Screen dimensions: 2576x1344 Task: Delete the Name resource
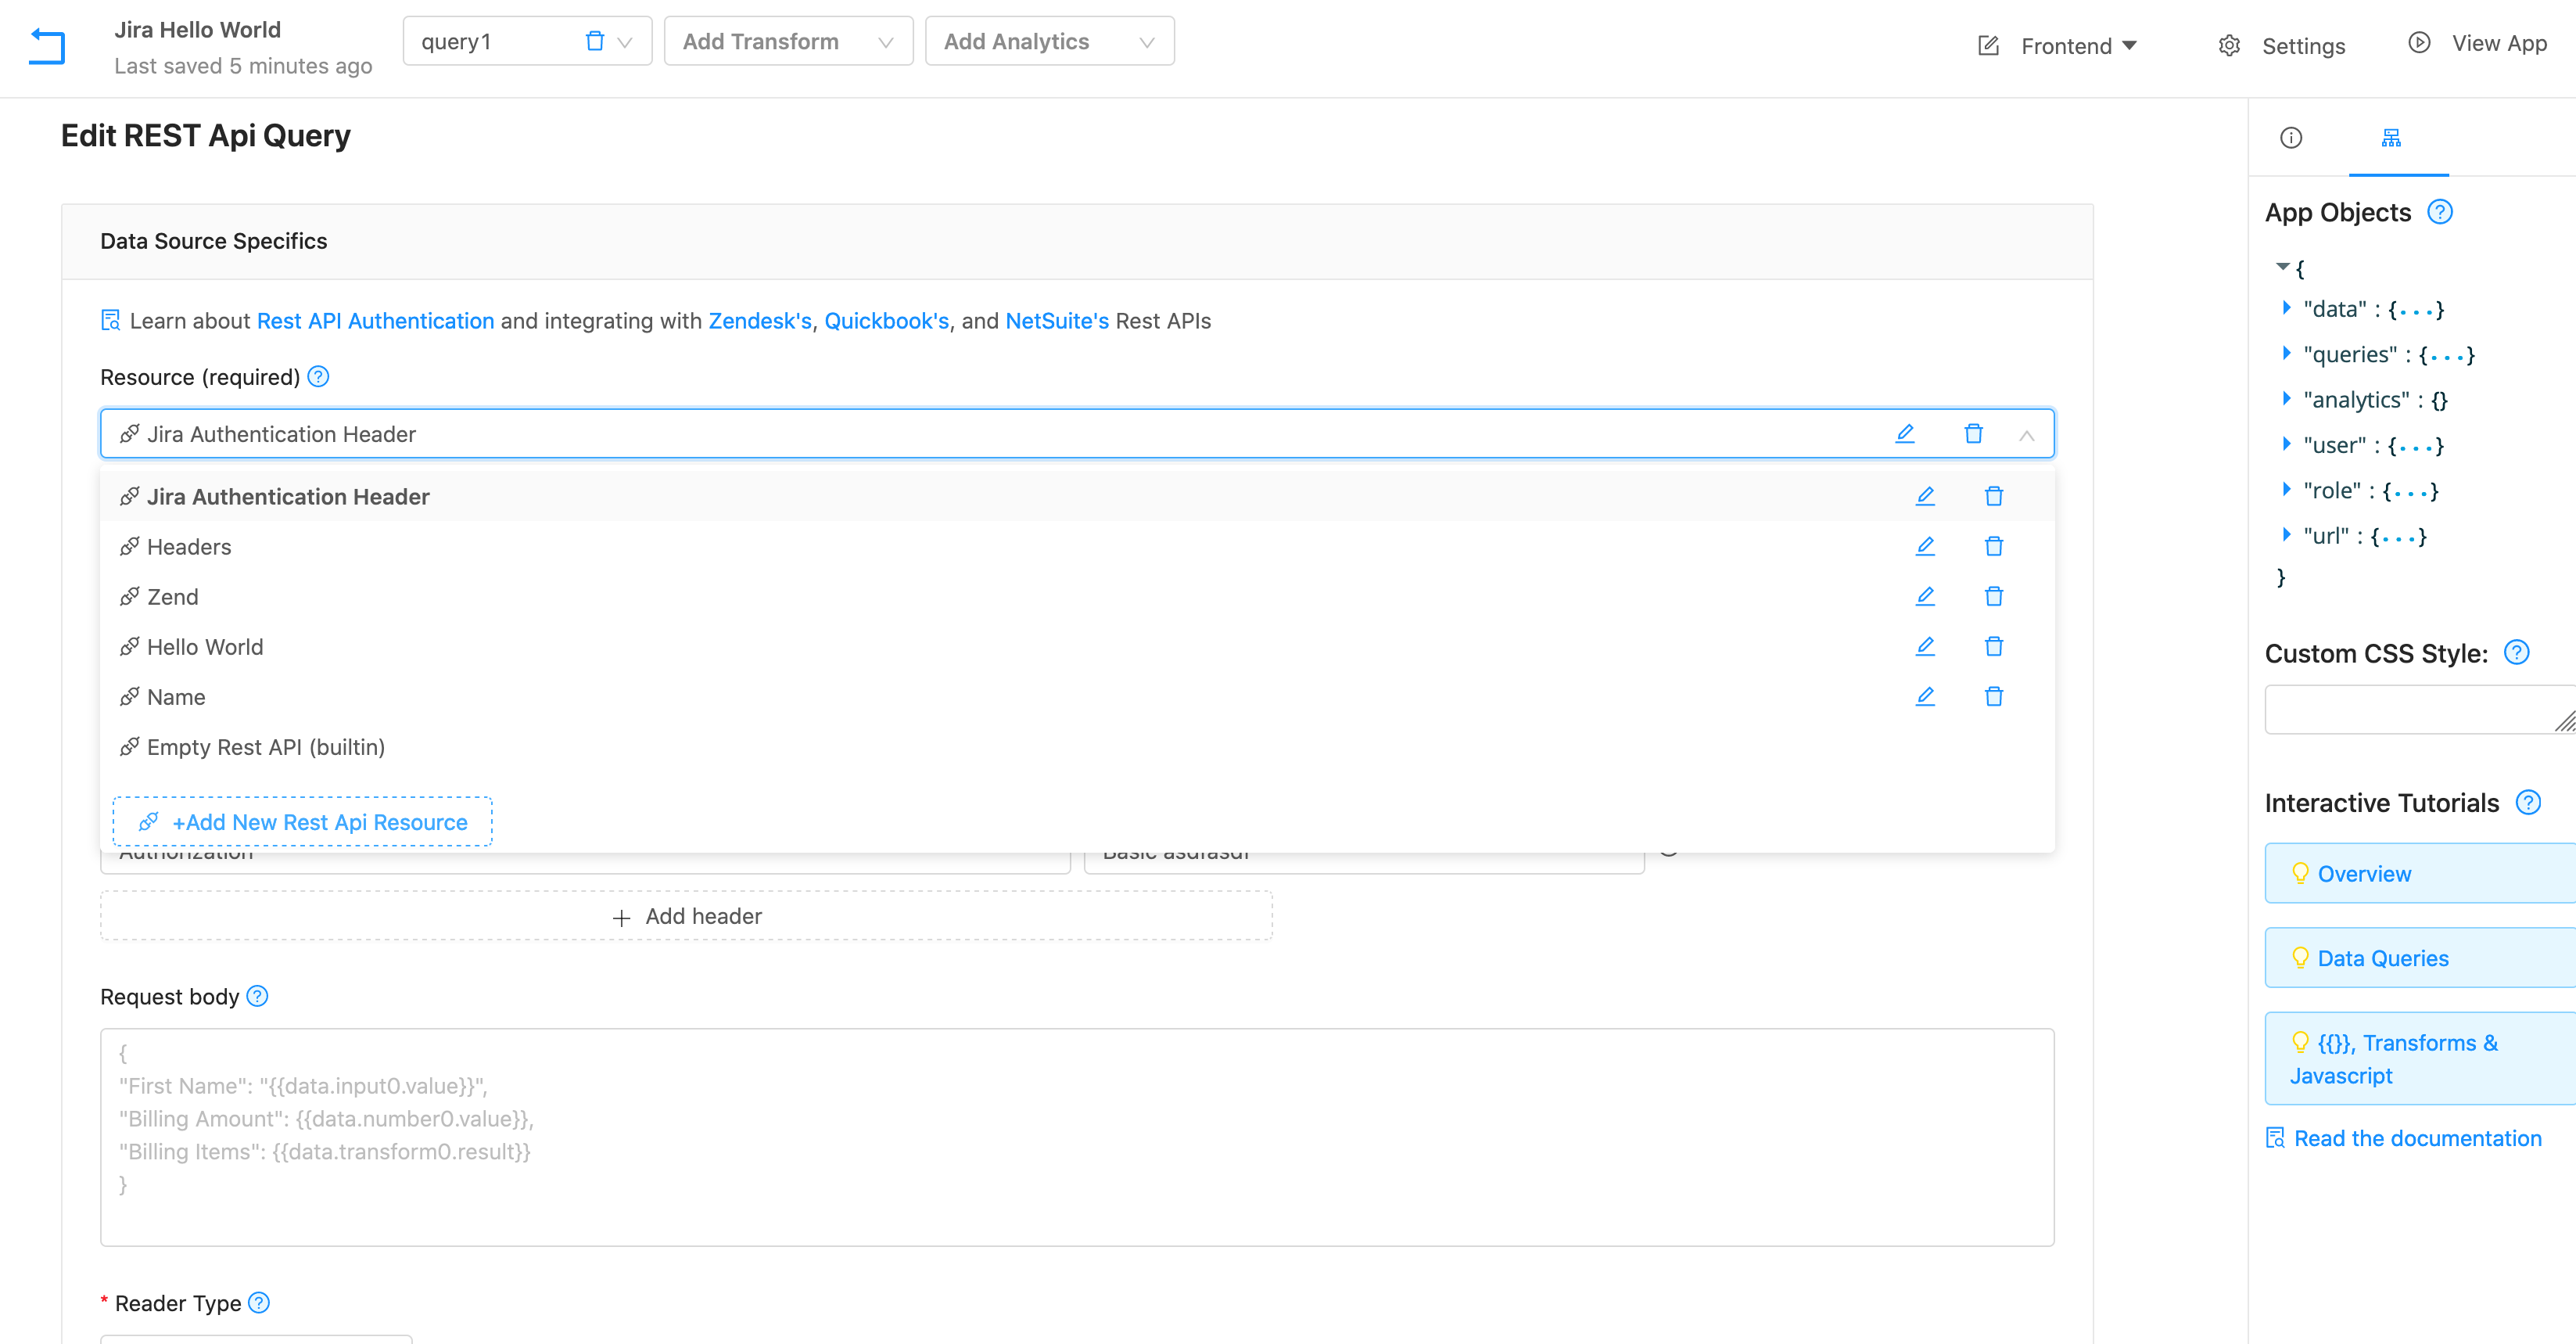pyautogui.click(x=1994, y=696)
